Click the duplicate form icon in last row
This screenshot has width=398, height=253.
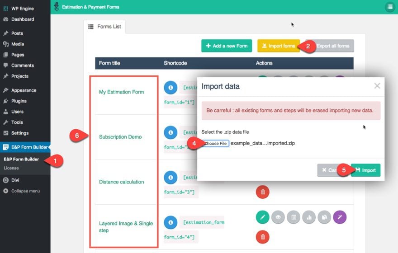click(324, 217)
